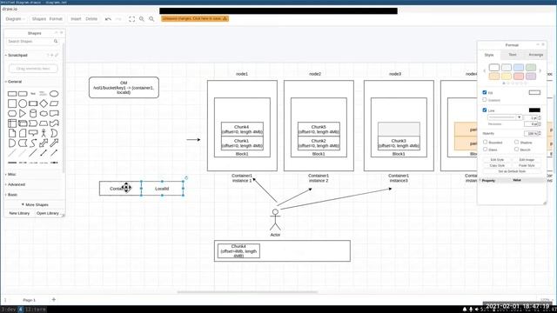Image resolution: width=557 pixels, height=313 pixels.
Task: Enable the Shadow checkbox
Action: pos(516,142)
